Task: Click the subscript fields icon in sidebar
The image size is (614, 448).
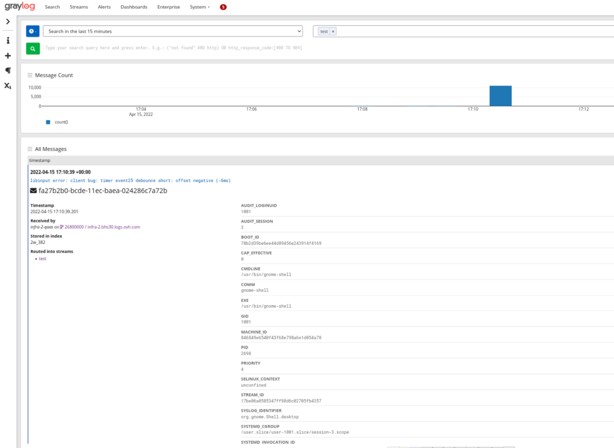Action: point(8,86)
